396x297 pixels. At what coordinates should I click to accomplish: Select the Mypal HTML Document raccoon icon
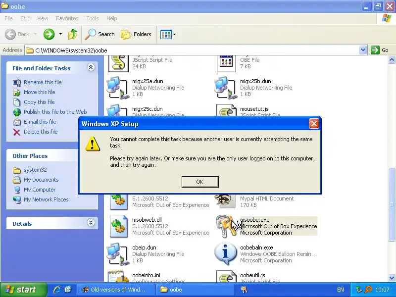tap(224, 201)
